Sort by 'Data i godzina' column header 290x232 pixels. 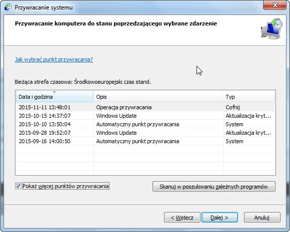tap(54, 96)
